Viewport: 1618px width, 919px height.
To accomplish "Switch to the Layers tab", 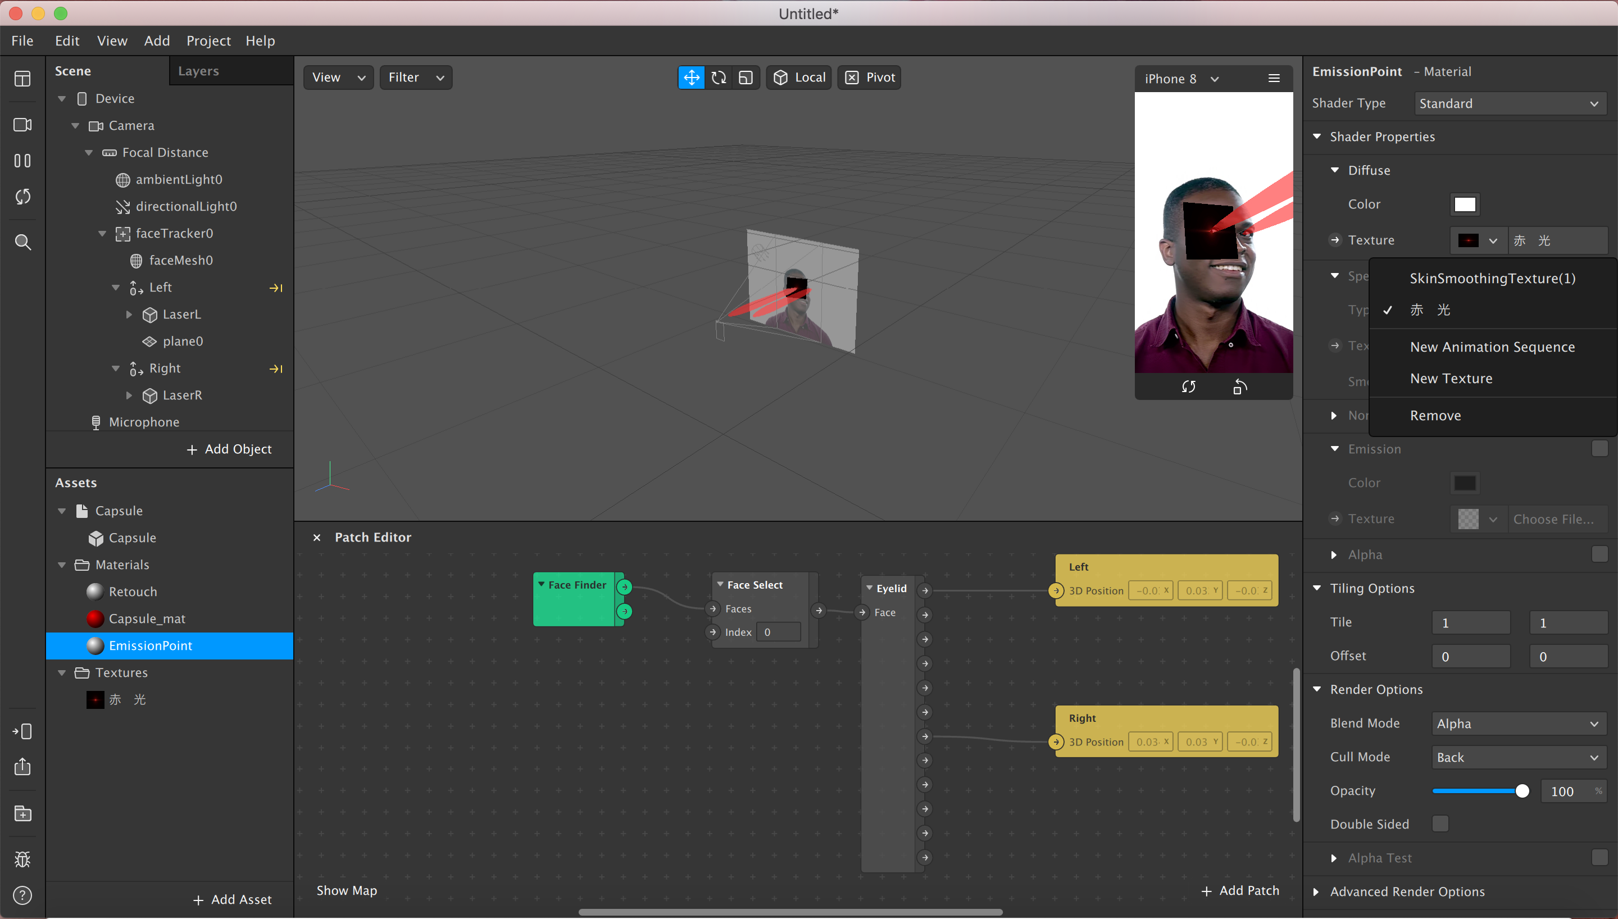I will point(198,71).
